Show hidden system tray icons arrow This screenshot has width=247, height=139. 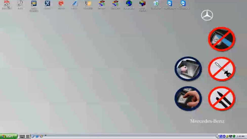pos(217,136)
